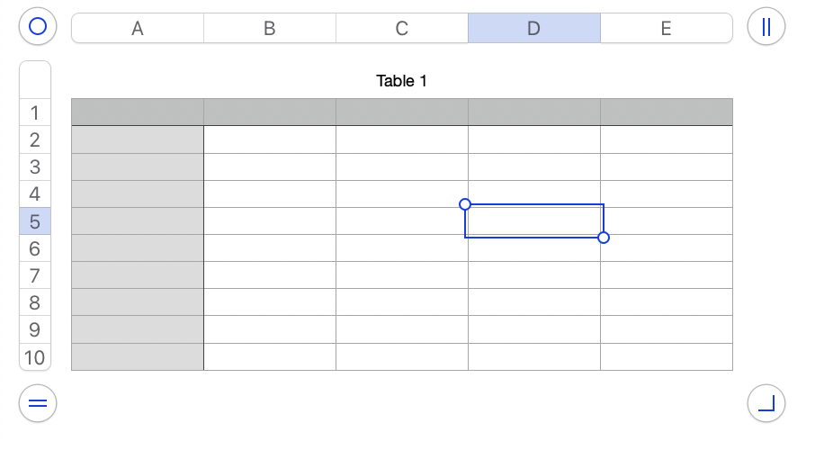The image size is (815, 450).
Task: Select column C header
Action: pyautogui.click(x=402, y=28)
